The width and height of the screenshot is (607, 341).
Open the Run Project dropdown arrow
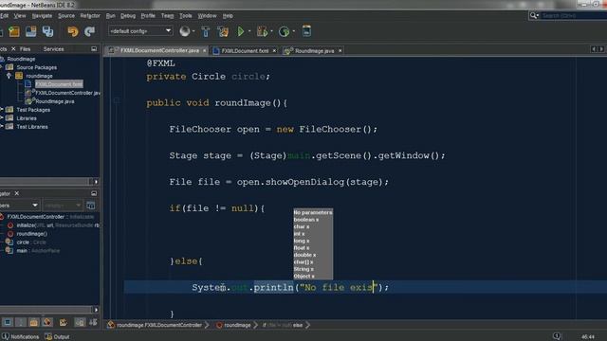coord(249,31)
